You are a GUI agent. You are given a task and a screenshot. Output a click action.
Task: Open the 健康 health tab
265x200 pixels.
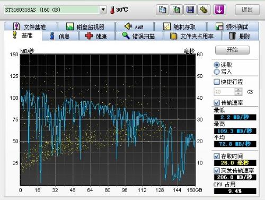(97, 36)
